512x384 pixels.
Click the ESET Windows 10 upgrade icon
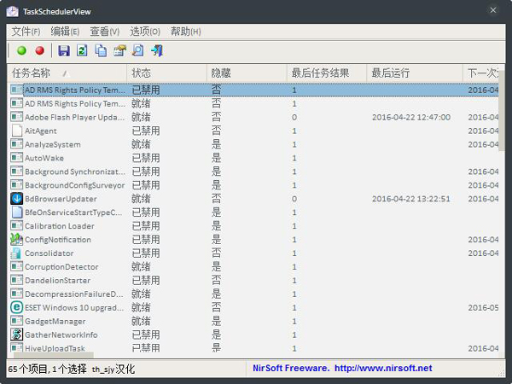coord(17,307)
